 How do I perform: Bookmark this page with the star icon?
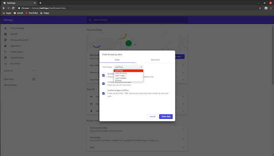260,8
